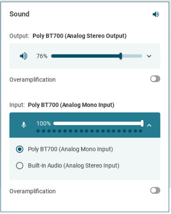Toggle input Overamplification switch at bottom
This screenshot has width=171, height=214.
coord(155,190)
